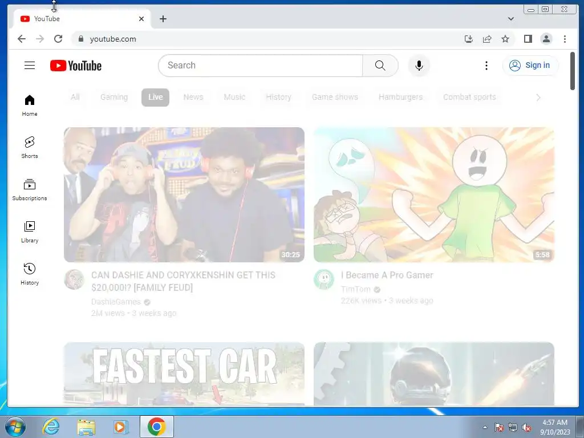584x438 pixels.
Task: Select the Gaming category chip
Action: (114, 97)
